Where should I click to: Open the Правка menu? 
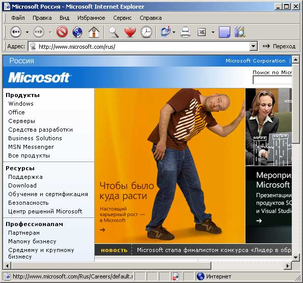(42, 18)
